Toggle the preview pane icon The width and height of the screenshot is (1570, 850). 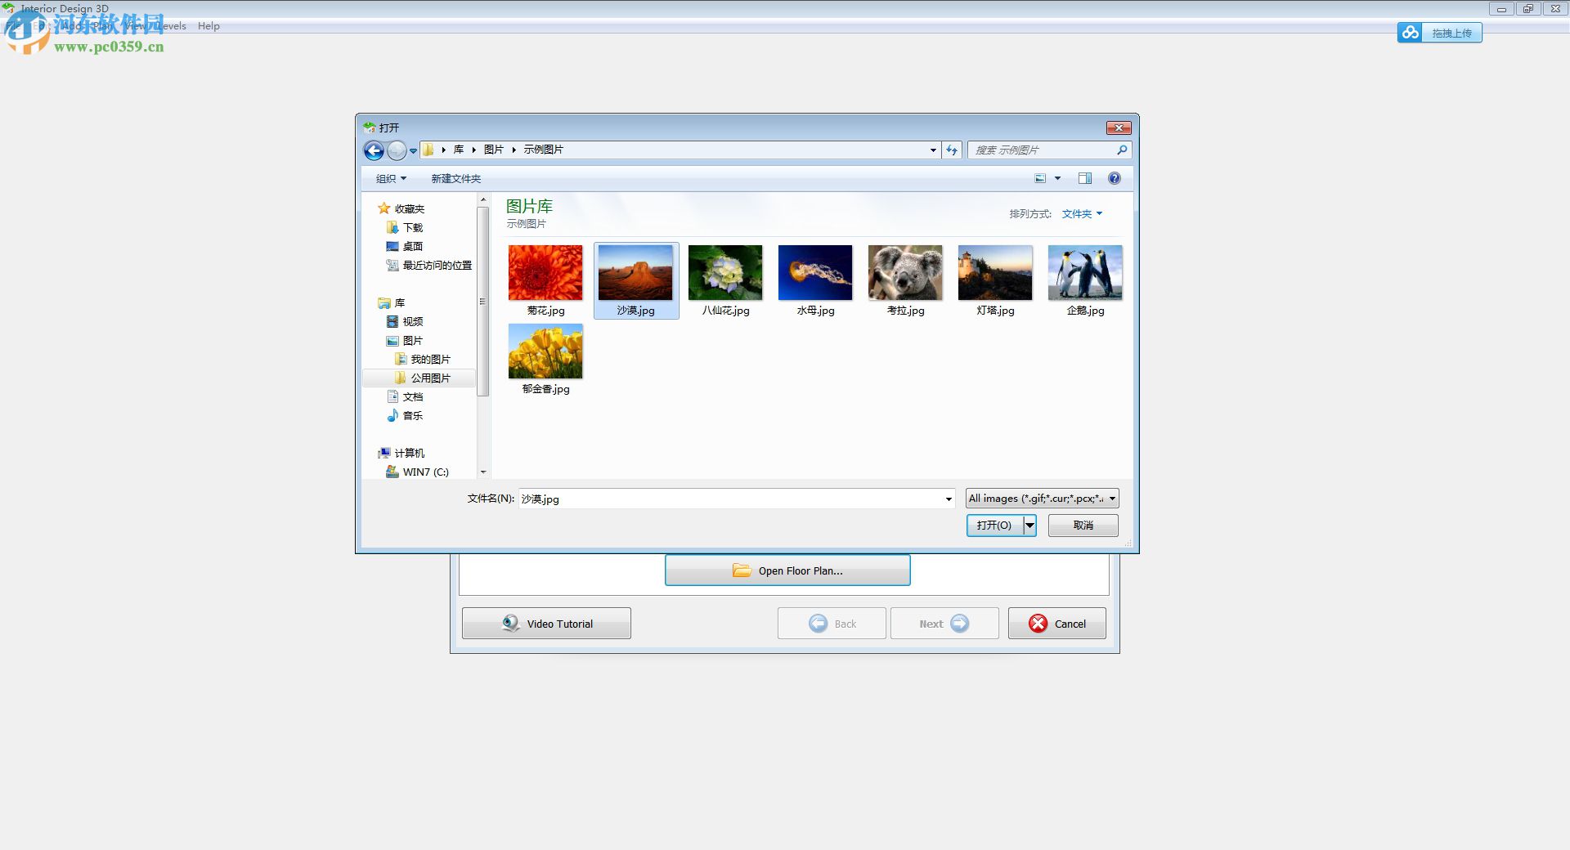tap(1085, 178)
